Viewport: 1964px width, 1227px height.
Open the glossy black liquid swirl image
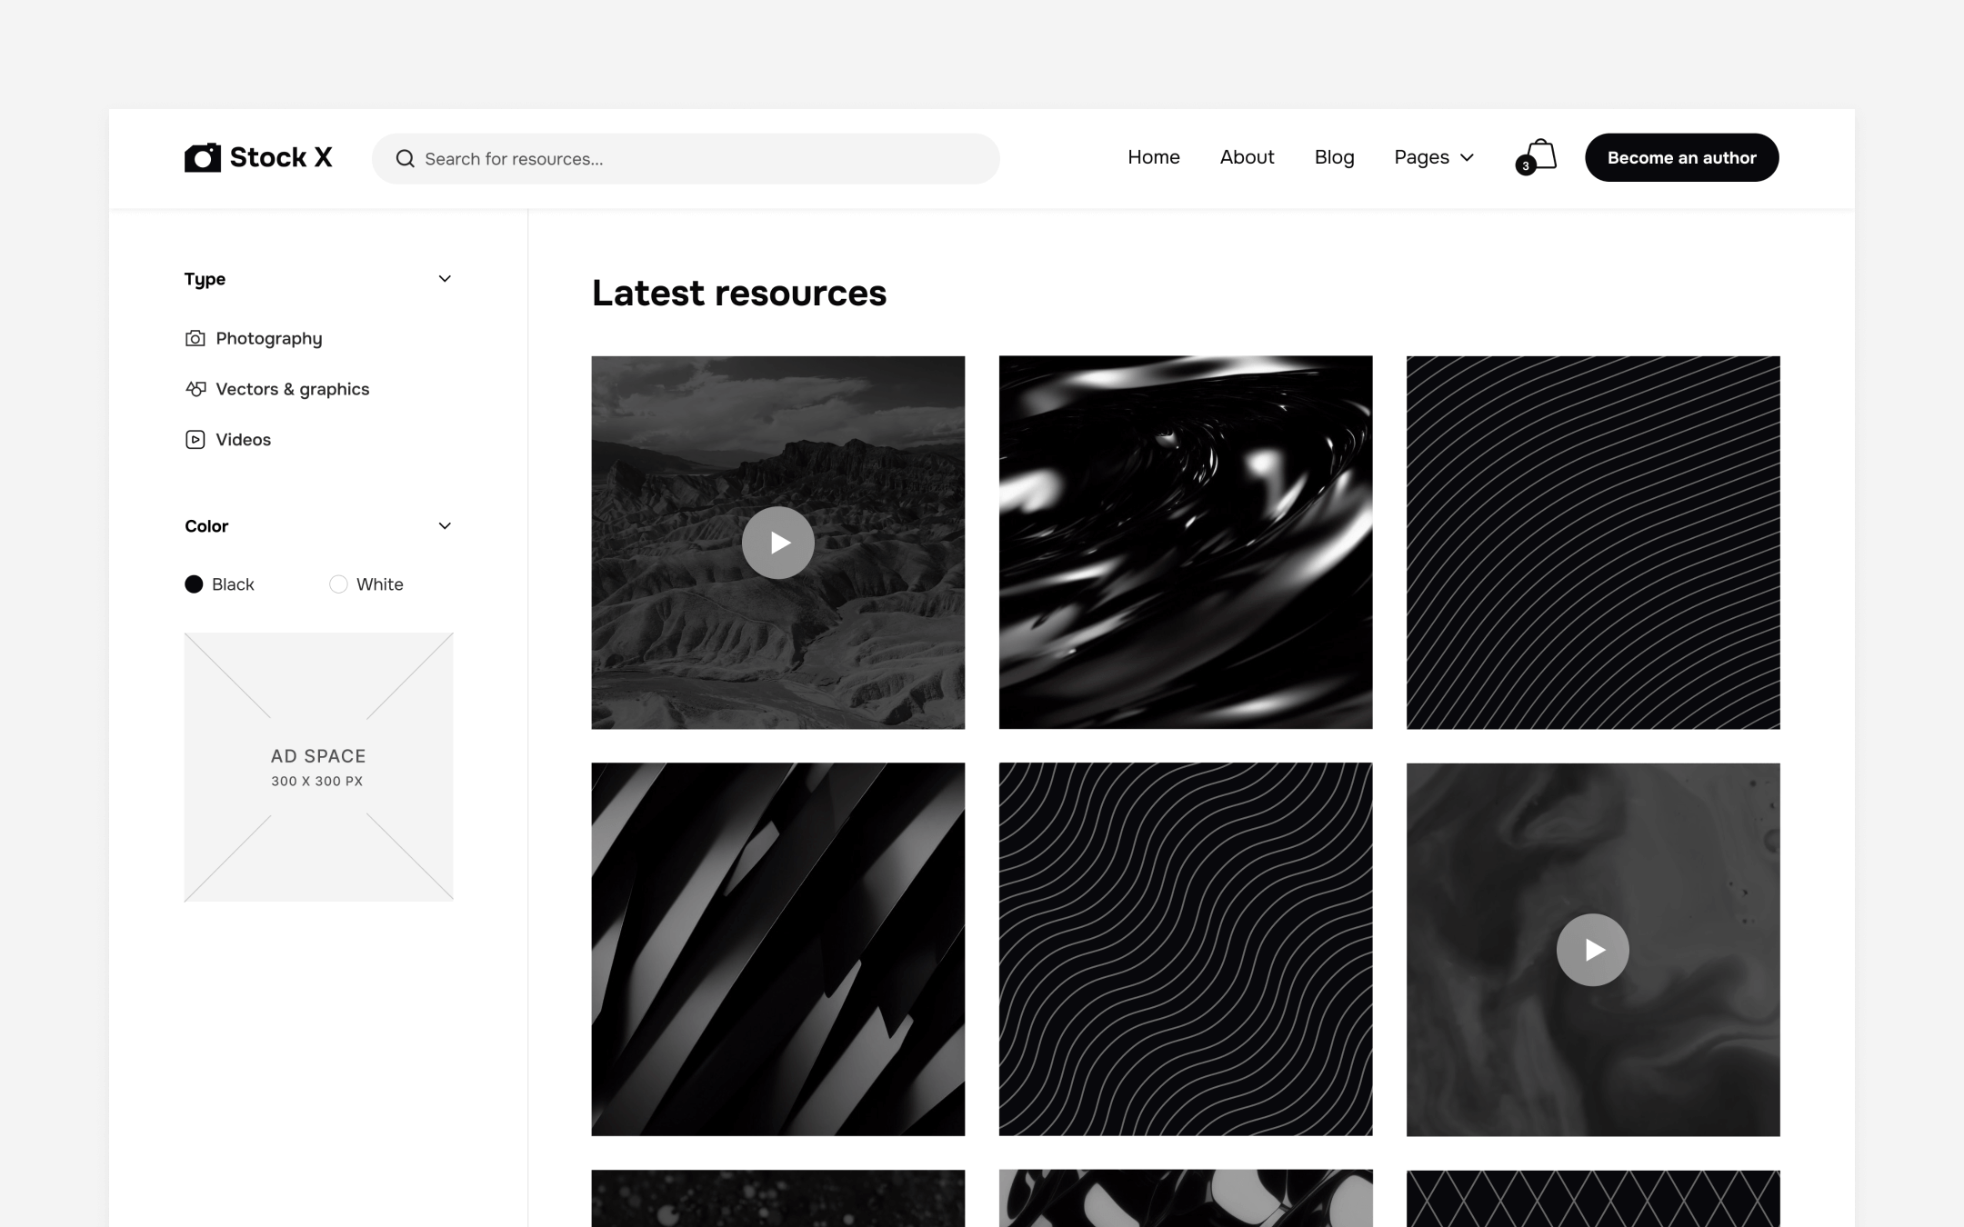pyautogui.click(x=1186, y=543)
